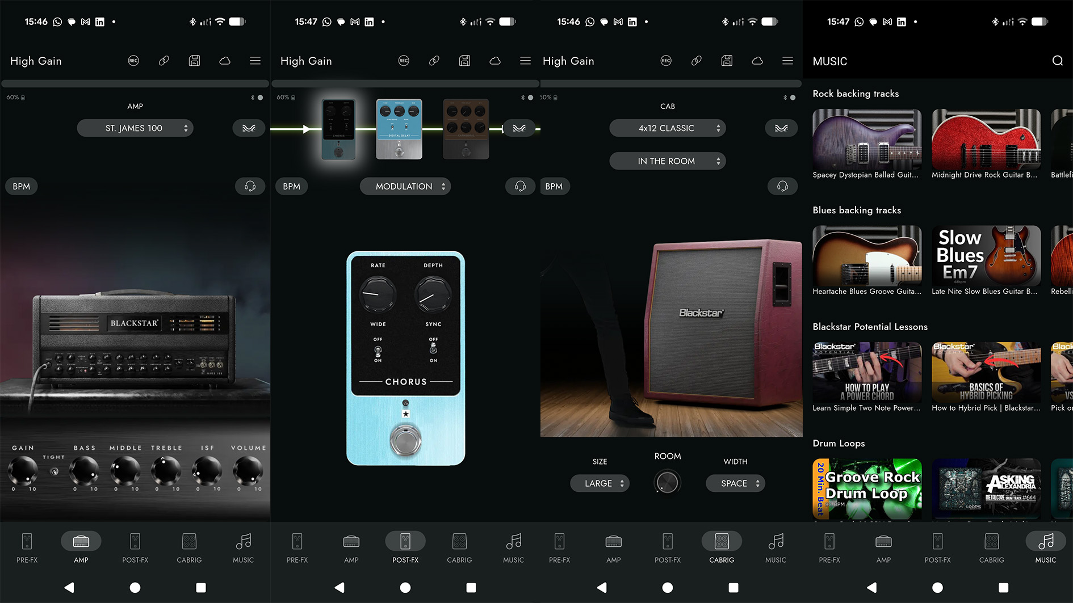Toggle TIGHT switch on amp controls
Viewport: 1073px width, 603px height.
coord(55,471)
